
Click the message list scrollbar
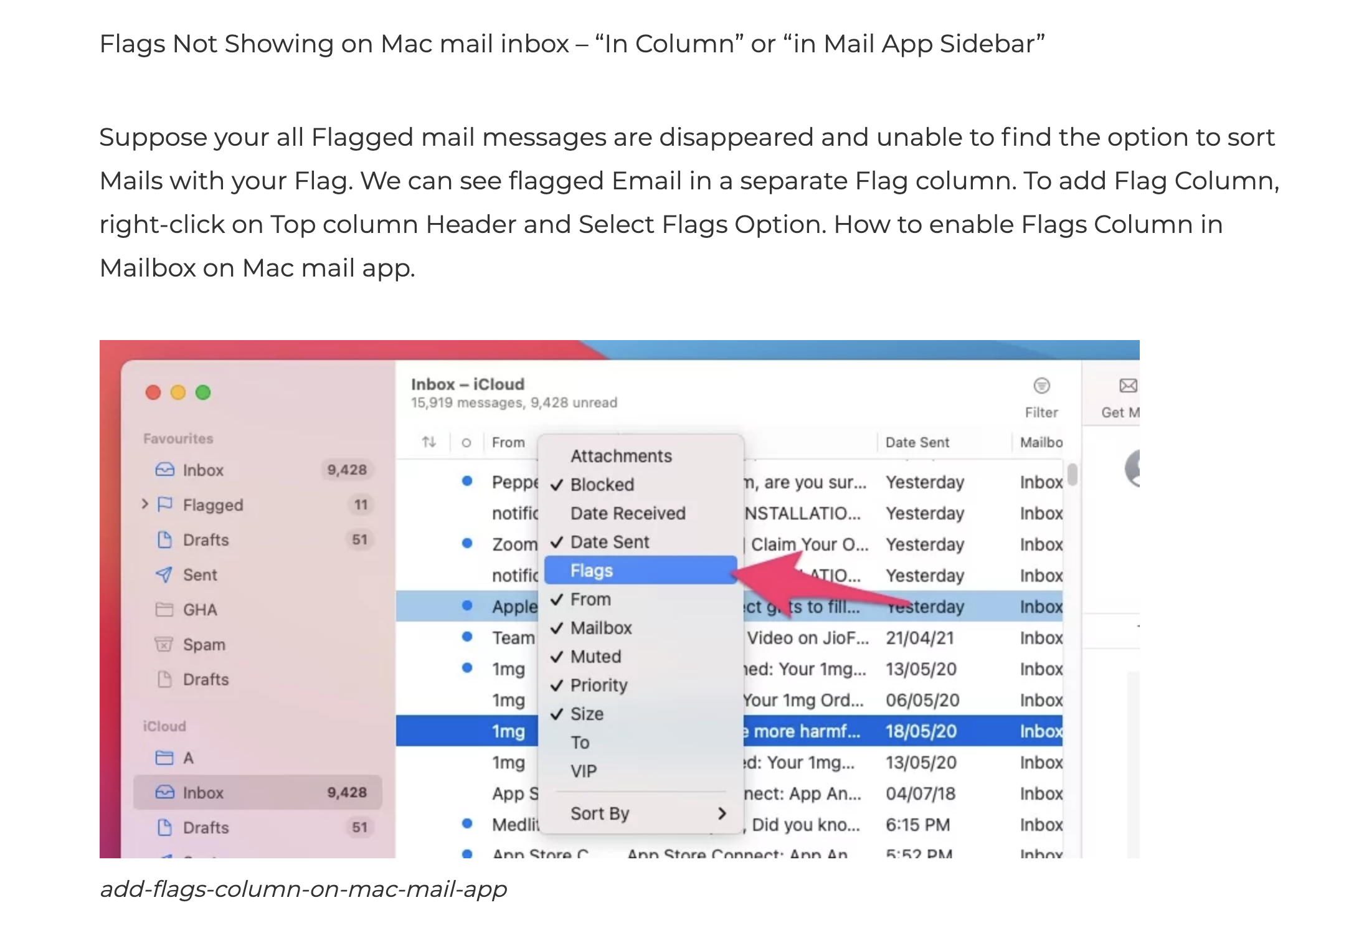tap(1072, 475)
